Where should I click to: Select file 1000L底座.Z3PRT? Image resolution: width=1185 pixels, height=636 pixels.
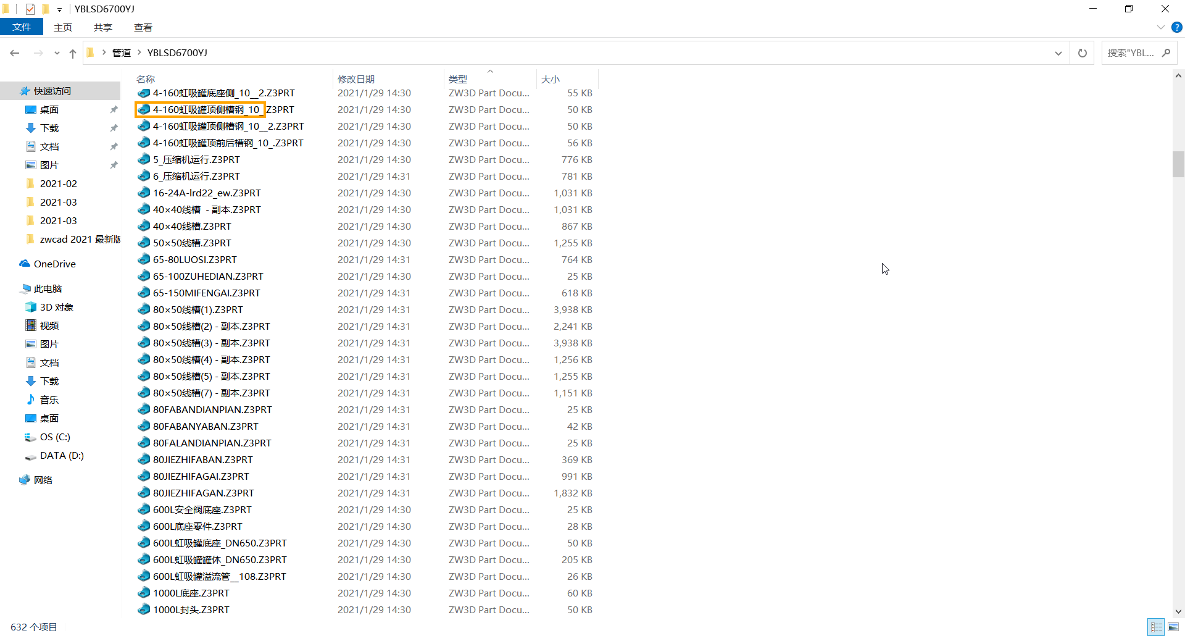(x=191, y=593)
